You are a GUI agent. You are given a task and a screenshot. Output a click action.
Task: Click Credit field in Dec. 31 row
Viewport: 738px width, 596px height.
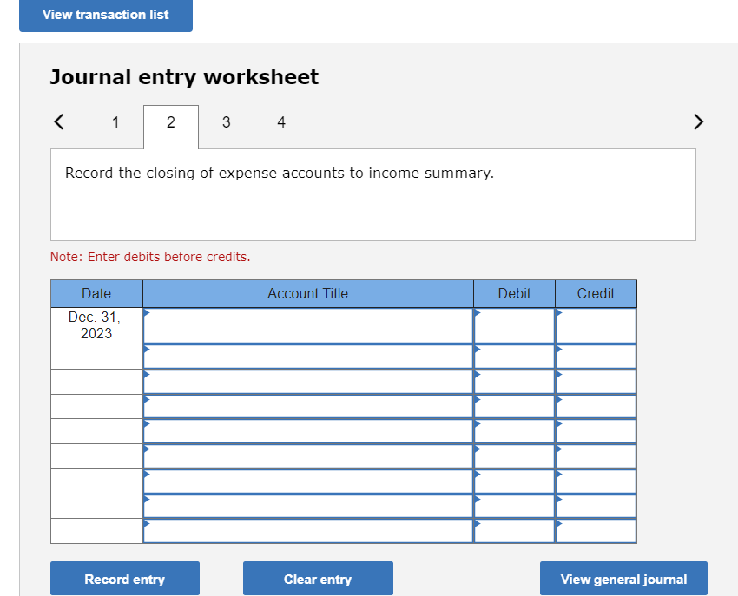(596, 325)
